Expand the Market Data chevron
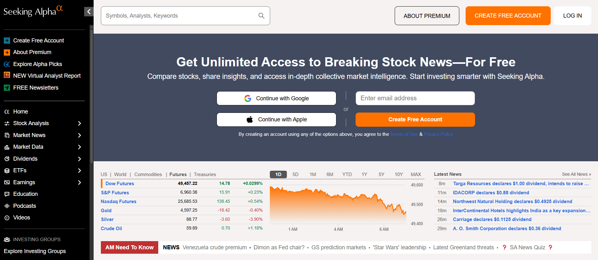Viewport: 598px width, 260px height. (79, 147)
